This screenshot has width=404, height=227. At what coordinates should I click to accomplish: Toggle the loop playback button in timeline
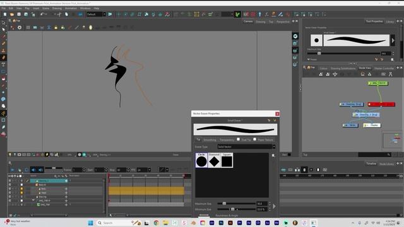[27, 170]
